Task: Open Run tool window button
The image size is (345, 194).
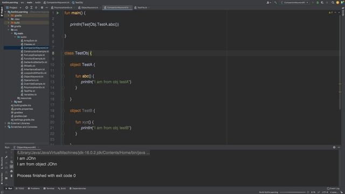Action: [x=9, y=189]
